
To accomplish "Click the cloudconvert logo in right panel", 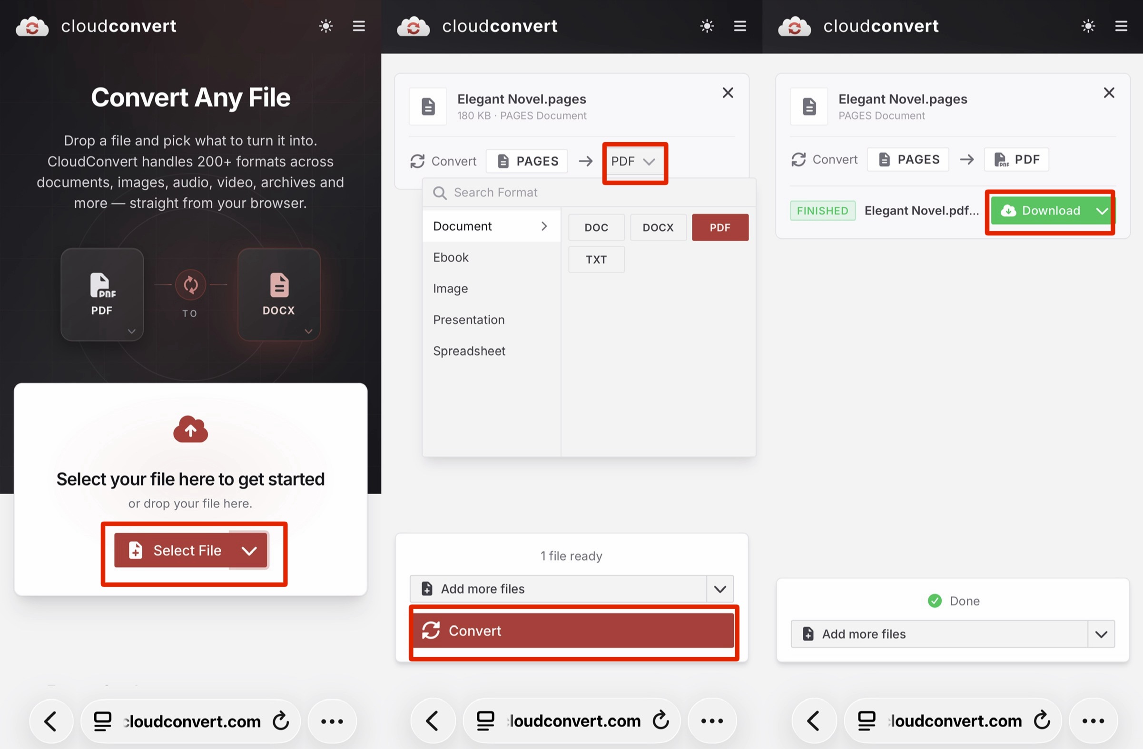I will pyautogui.click(x=858, y=26).
